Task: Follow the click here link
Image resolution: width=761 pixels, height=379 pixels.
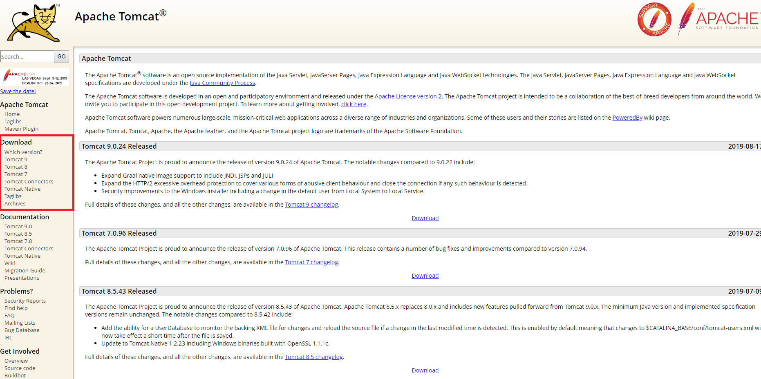Action: click(x=354, y=104)
